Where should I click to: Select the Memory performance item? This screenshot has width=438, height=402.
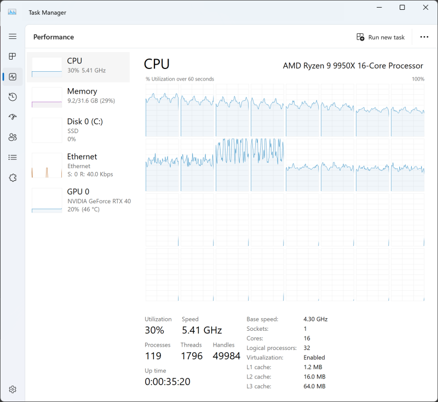(78, 96)
